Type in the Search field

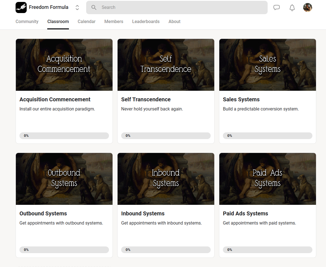point(181,7)
